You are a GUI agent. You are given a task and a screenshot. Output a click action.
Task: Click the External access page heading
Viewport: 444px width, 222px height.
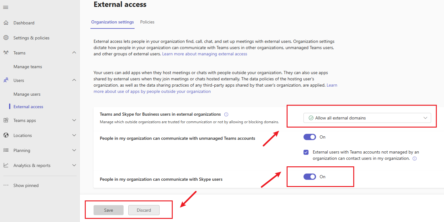(x=120, y=4)
